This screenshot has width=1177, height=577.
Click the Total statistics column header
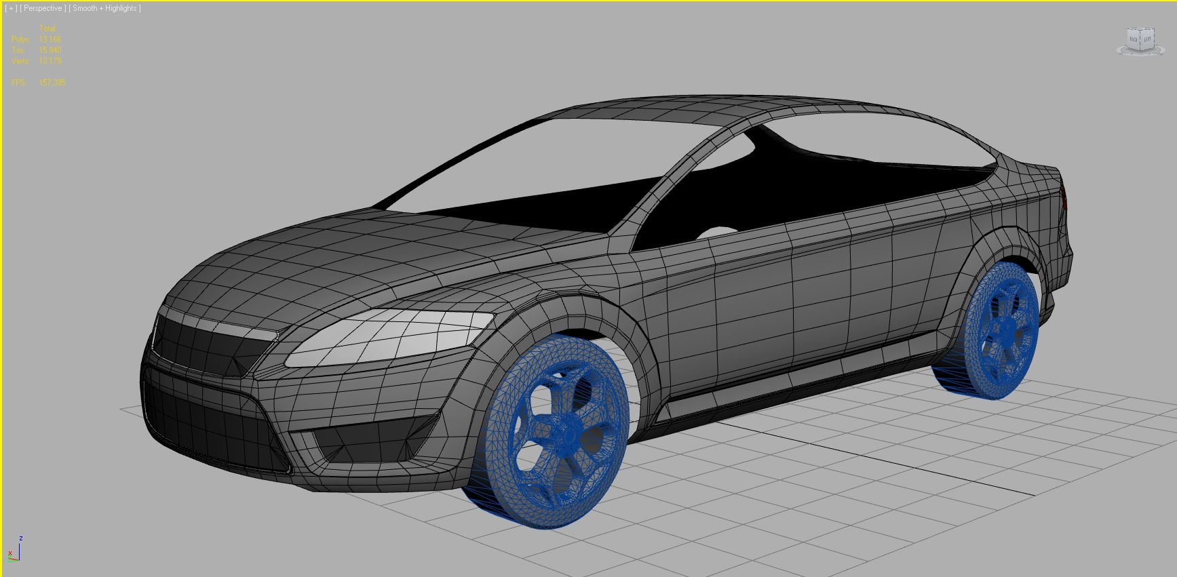47,28
